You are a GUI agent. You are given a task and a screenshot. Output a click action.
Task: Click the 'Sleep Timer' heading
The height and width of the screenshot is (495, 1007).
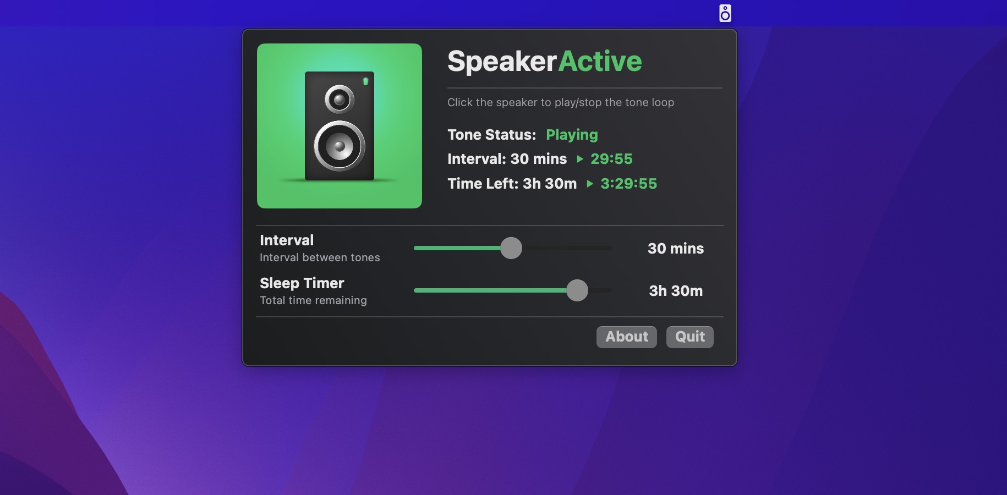point(302,283)
